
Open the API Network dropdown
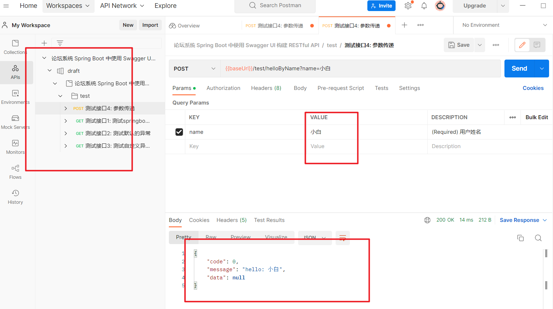click(x=122, y=6)
